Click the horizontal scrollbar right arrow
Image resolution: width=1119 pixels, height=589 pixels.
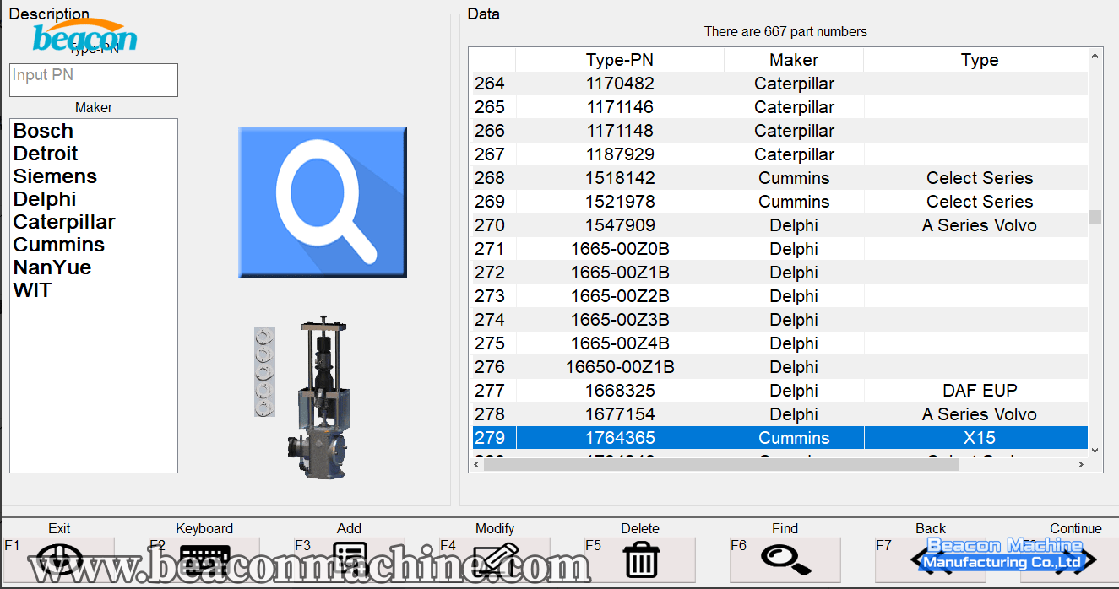click(x=1080, y=465)
